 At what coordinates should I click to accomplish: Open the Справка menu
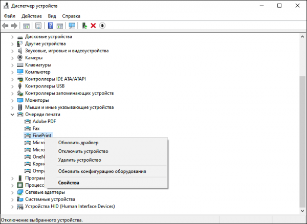(71, 16)
